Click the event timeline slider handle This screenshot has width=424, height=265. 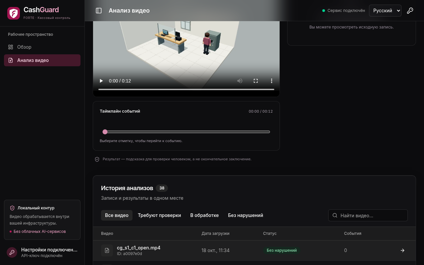pos(105,132)
